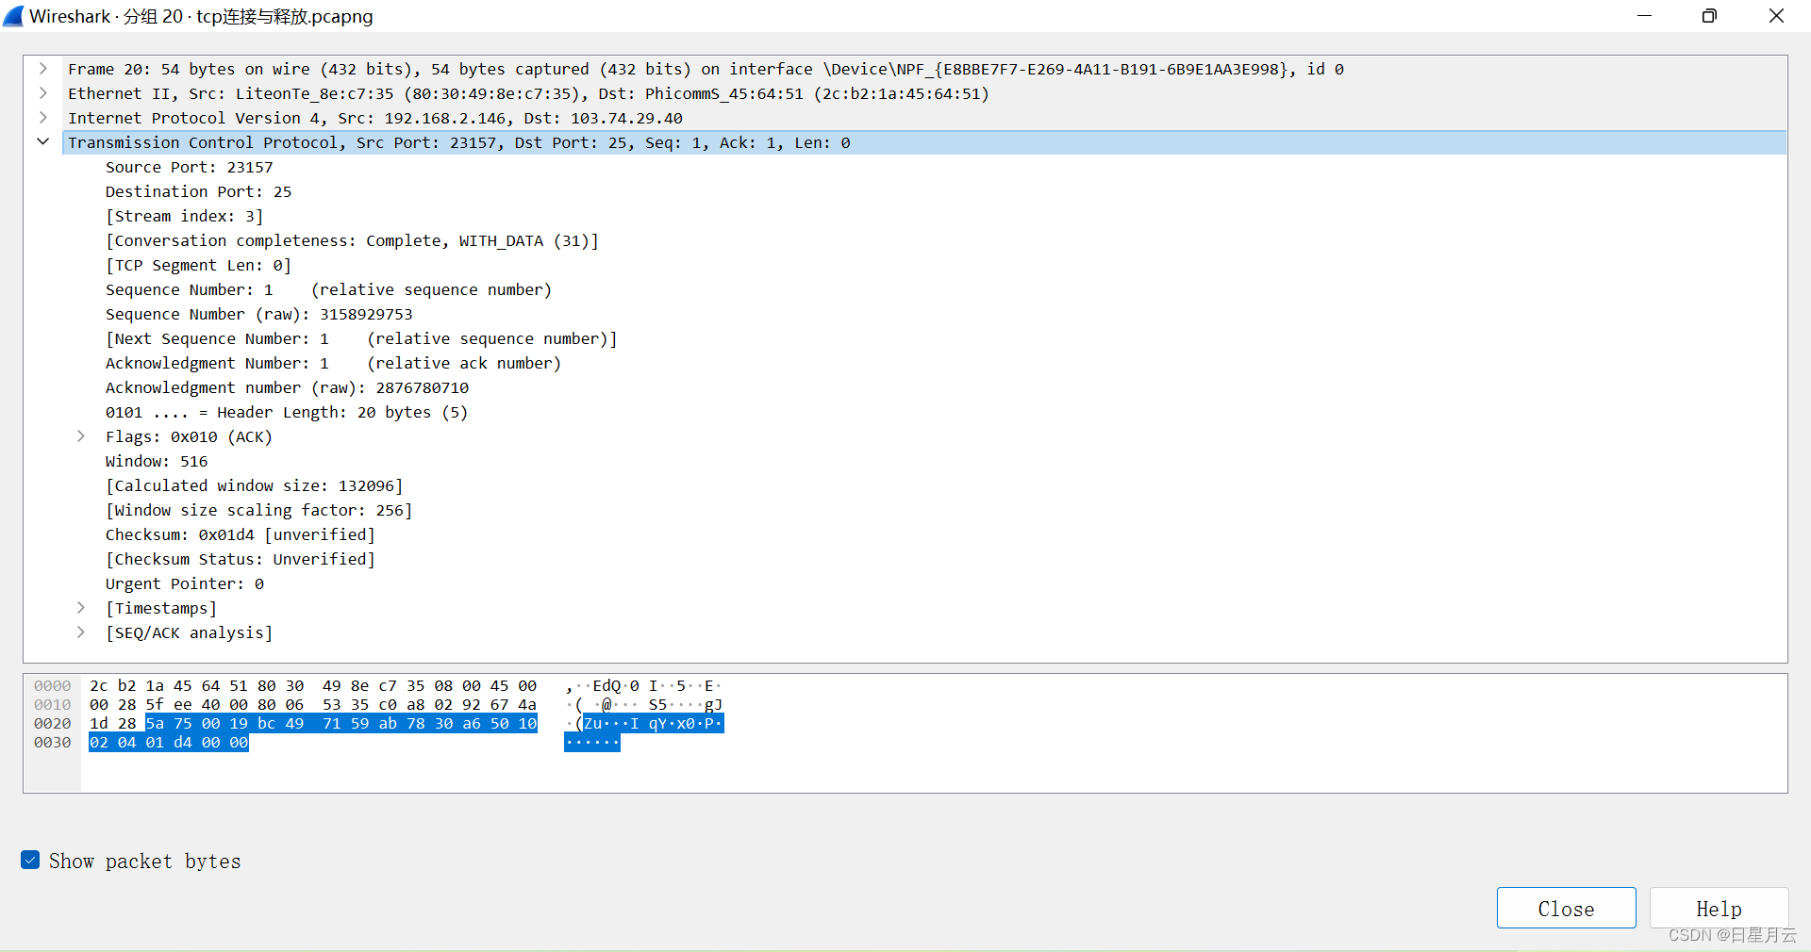Expand the Ethernet II row

pos(43,93)
